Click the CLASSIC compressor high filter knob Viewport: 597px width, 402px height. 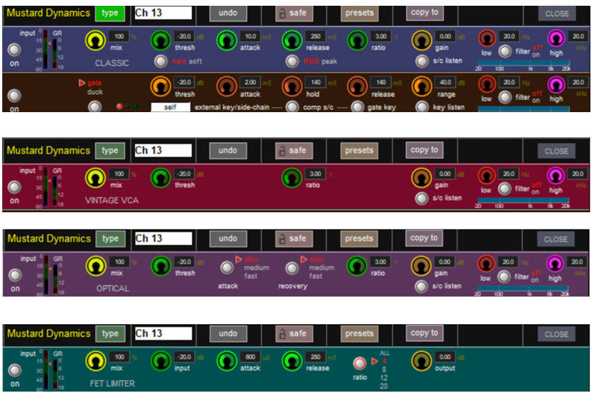click(x=556, y=39)
